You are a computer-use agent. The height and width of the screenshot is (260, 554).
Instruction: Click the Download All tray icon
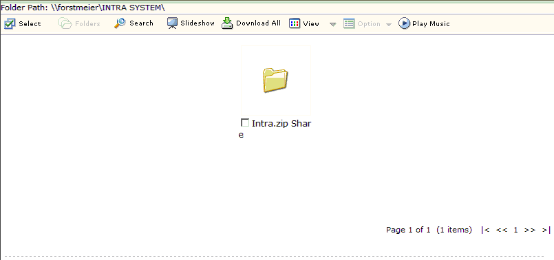click(x=227, y=23)
